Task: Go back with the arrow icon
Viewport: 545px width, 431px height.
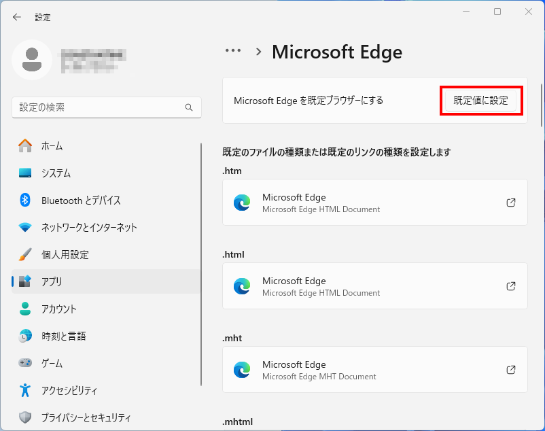Action: click(x=17, y=17)
